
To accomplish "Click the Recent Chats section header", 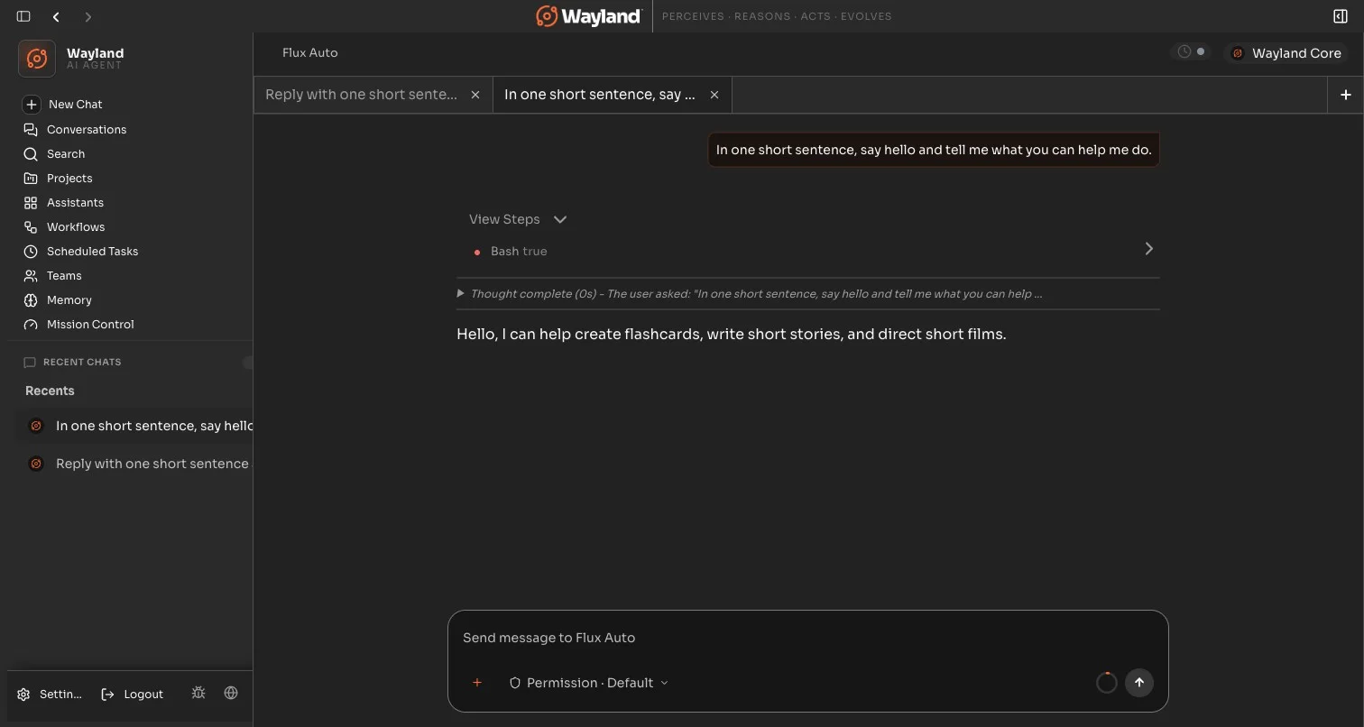I will pos(82,362).
